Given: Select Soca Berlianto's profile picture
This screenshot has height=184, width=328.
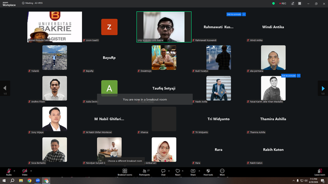Looking at the screenshot, I should pyautogui.click(x=55, y=150).
